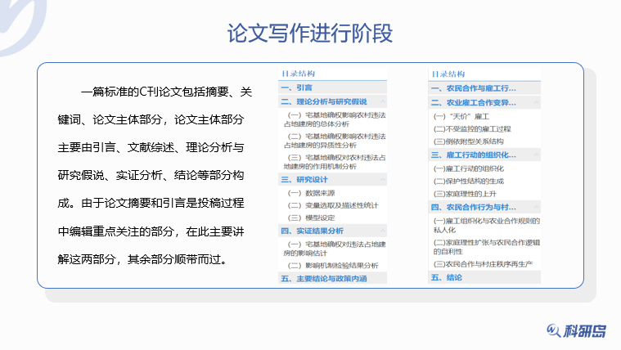Click the 科研岛 logo
621x350 pixels.
pyautogui.click(x=576, y=330)
